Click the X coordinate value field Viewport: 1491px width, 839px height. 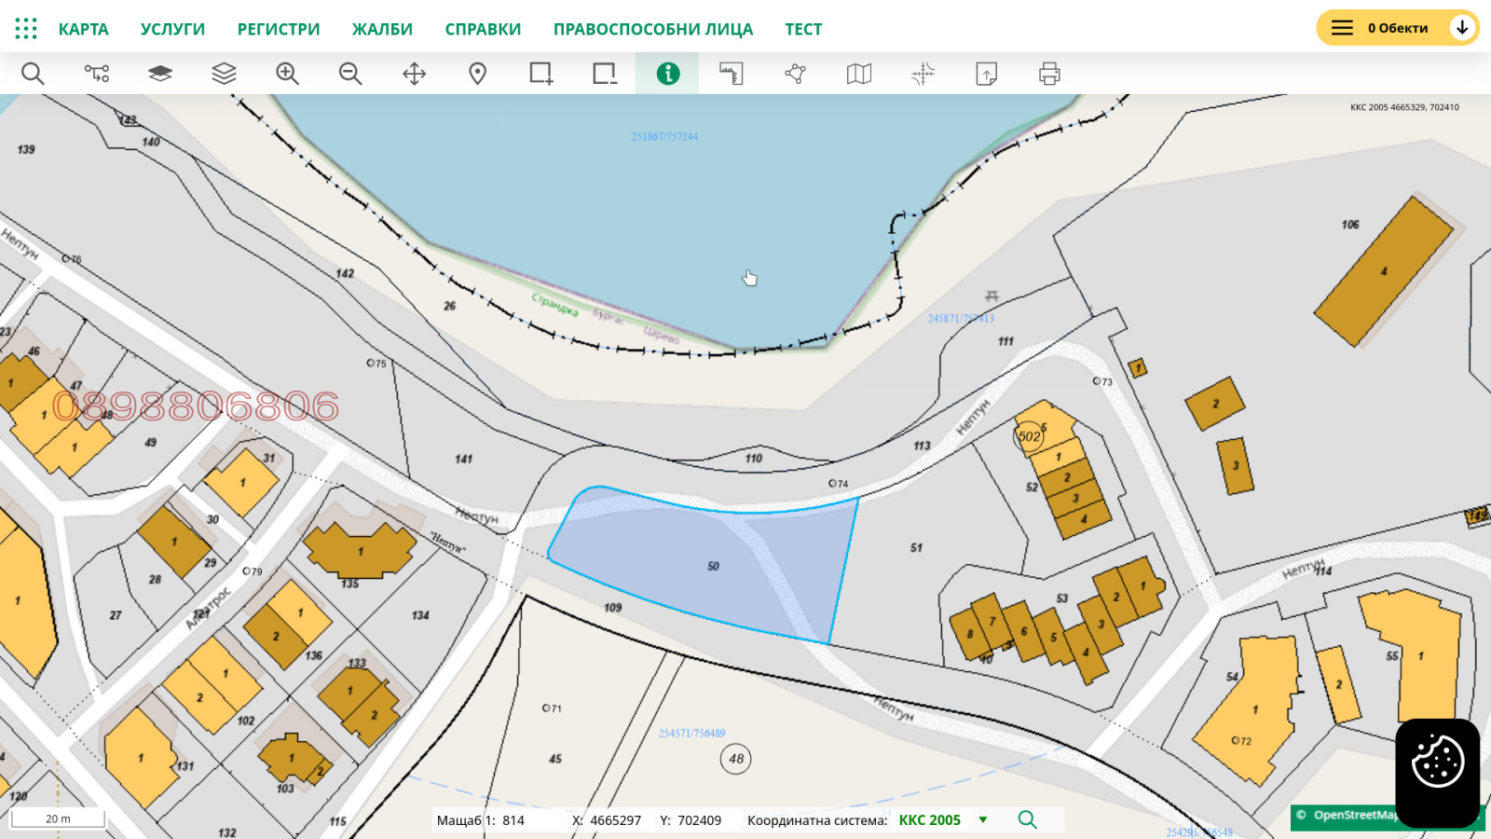(615, 820)
